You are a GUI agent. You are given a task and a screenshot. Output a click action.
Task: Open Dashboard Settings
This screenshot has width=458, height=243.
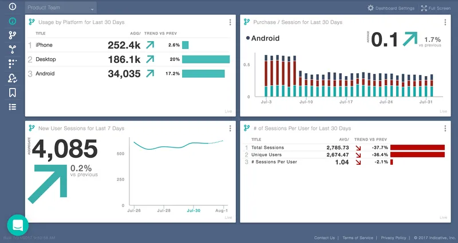pos(391,8)
